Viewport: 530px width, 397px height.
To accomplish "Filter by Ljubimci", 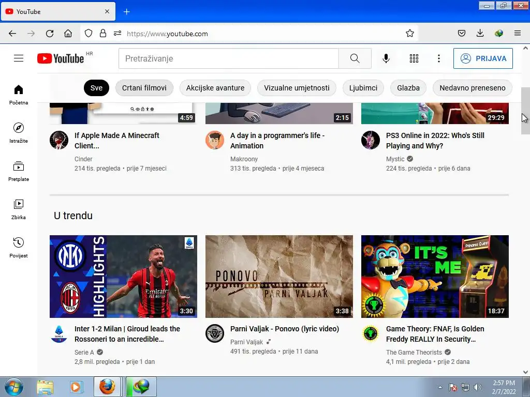I will 363,88.
